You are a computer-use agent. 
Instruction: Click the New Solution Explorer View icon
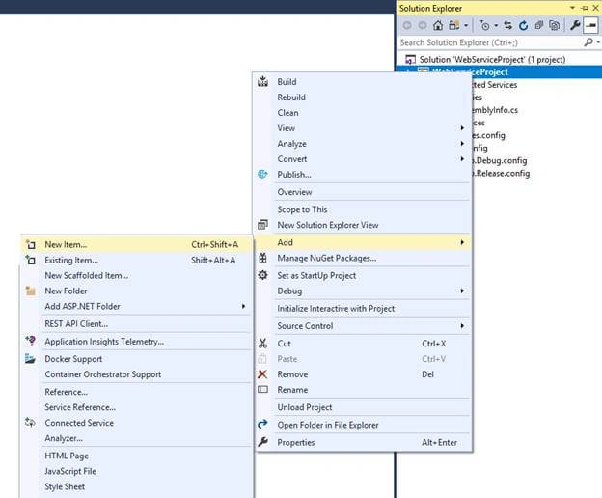click(x=262, y=225)
